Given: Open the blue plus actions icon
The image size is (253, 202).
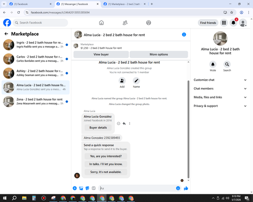Looking at the screenshot, I should tap(75, 188).
